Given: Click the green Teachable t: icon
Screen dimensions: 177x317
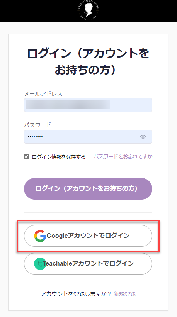Looking at the screenshot, I should (x=40, y=264).
